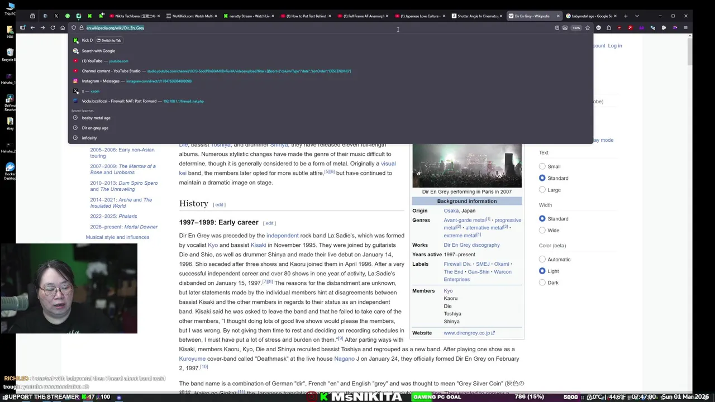Jump to Musical style and influences section
The width and height of the screenshot is (715, 402).
click(x=117, y=237)
